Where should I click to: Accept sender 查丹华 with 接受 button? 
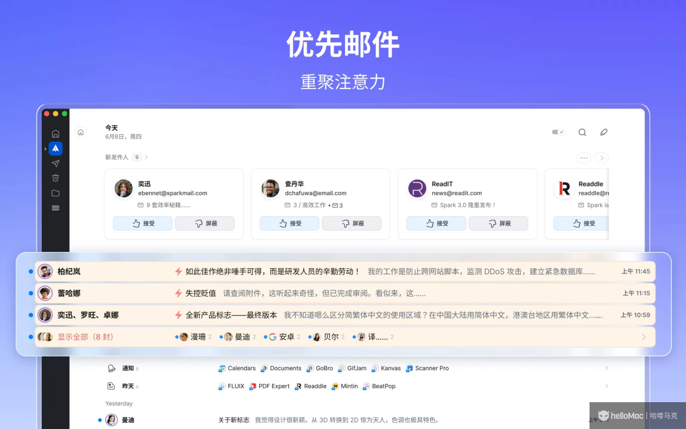[x=289, y=224]
